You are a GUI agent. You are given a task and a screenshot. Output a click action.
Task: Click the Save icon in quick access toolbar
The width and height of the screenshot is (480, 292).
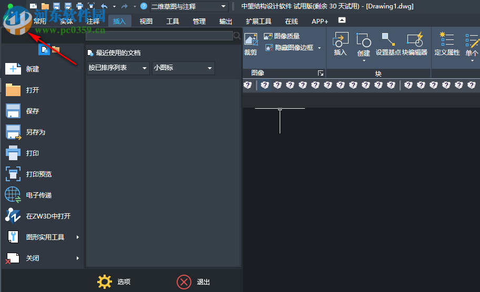(56, 6)
